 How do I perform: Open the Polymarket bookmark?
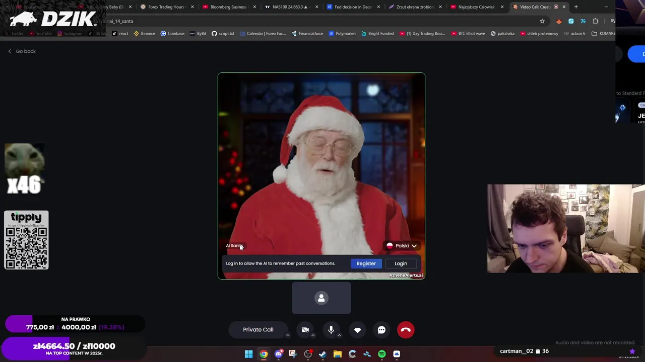pos(342,34)
